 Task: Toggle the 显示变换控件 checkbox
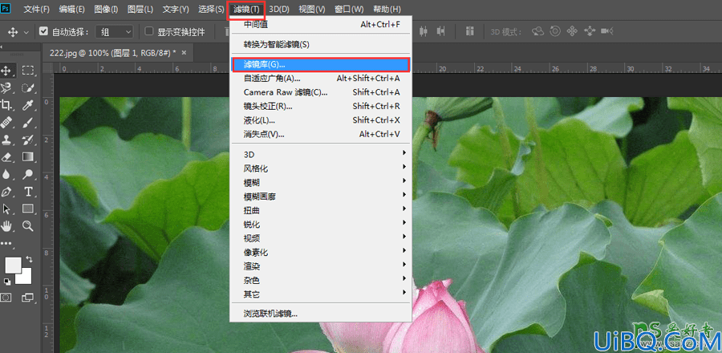(148, 31)
